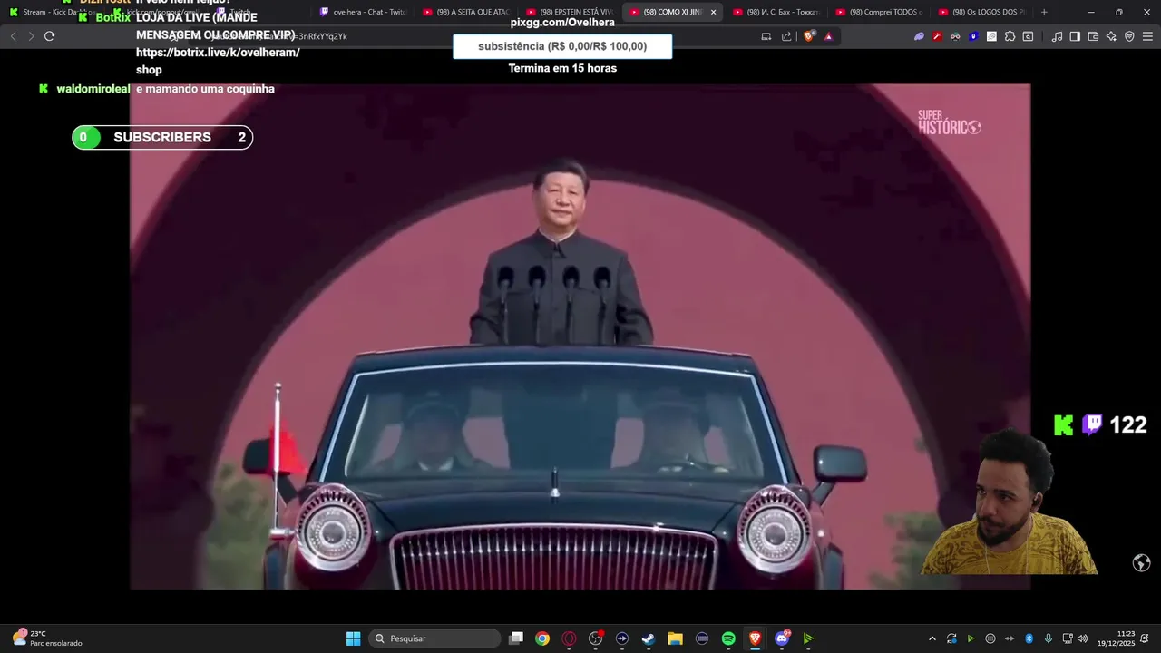This screenshot has height=653, width=1161.
Task: Reload the current page
Action: [49, 36]
